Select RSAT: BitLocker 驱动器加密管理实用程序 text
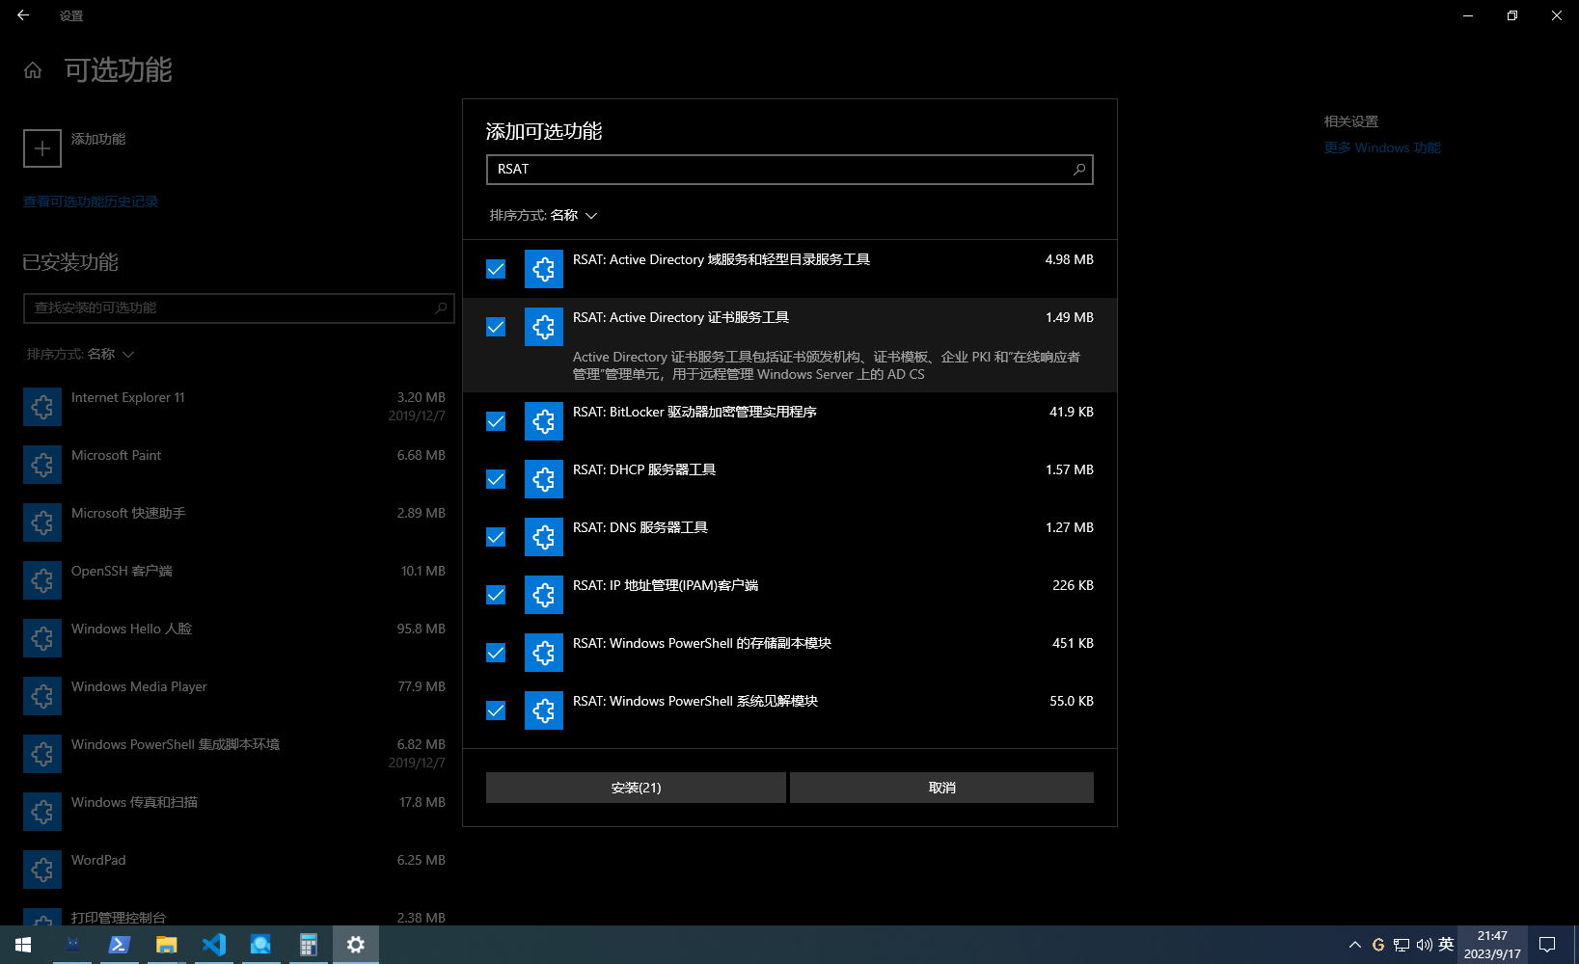 [694, 412]
